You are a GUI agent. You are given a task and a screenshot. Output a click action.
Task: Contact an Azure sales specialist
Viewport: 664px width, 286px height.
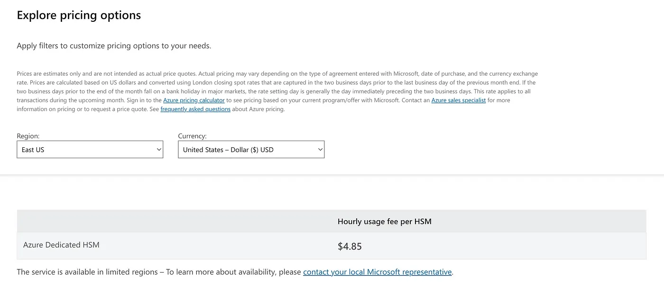tap(458, 100)
